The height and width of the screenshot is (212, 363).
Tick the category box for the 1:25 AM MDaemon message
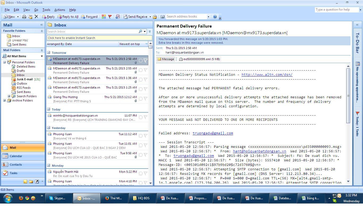click(x=141, y=89)
